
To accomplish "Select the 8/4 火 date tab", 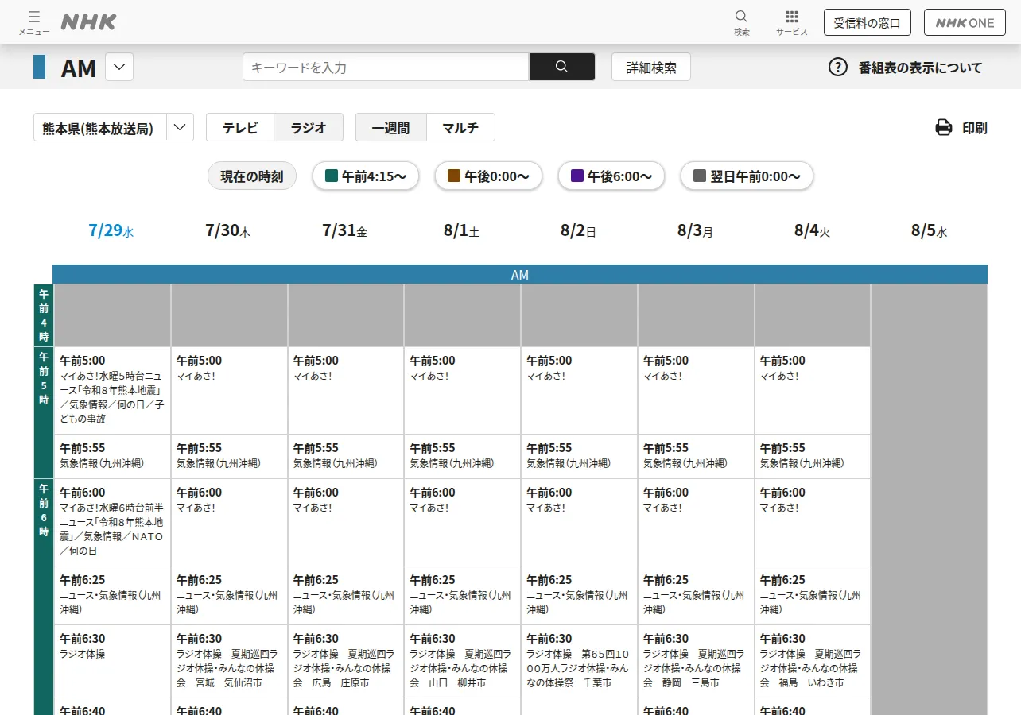I will [x=812, y=231].
